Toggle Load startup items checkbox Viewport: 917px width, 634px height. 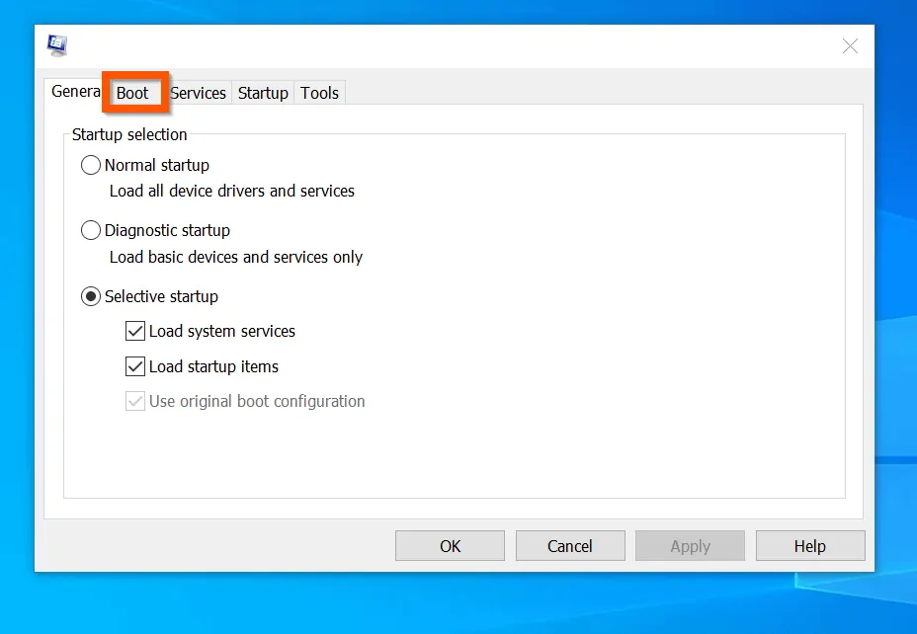click(134, 366)
